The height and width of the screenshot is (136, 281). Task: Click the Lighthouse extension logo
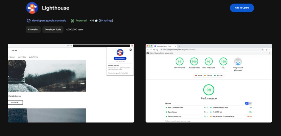click(x=32, y=8)
